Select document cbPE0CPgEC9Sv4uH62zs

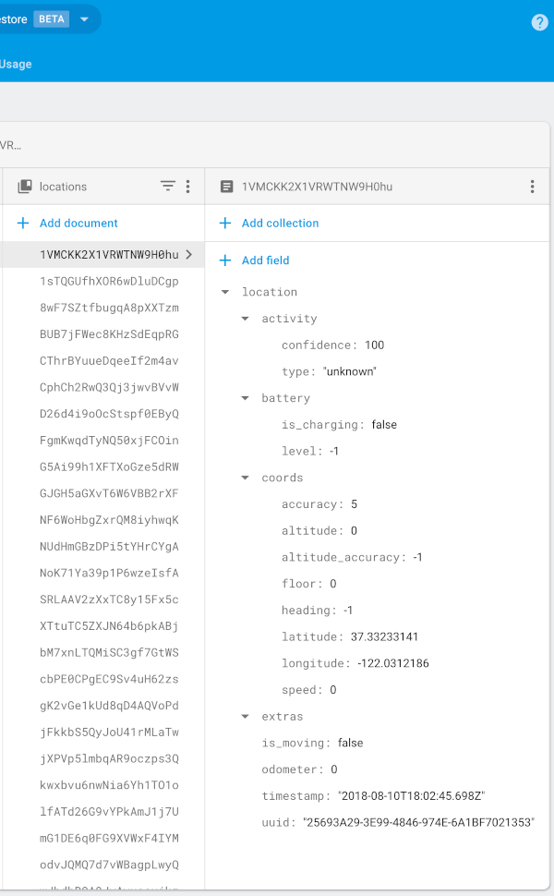click(109, 680)
